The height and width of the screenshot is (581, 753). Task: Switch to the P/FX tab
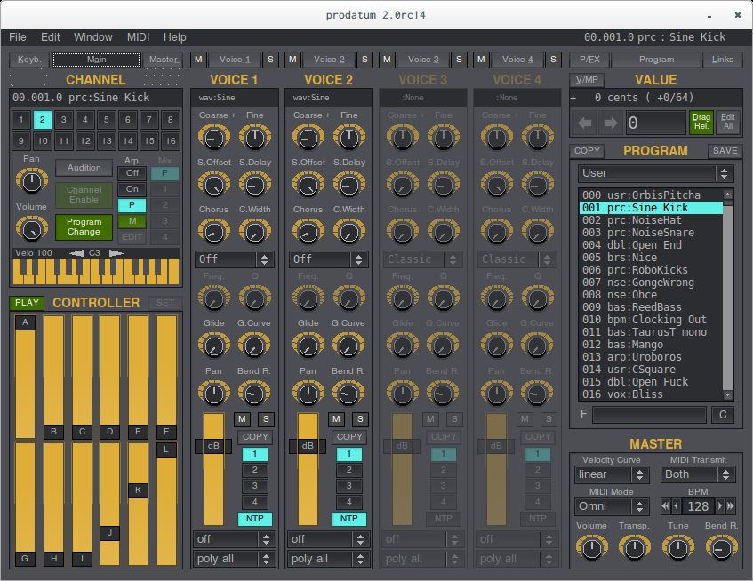point(588,60)
